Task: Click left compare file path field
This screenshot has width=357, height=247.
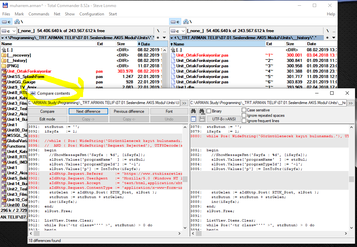Action: click(x=104, y=103)
